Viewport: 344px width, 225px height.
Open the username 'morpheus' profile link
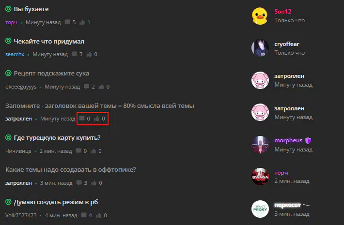[x=288, y=140]
